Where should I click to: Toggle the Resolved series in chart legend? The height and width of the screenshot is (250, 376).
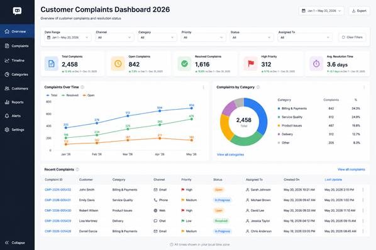pyautogui.click(x=70, y=95)
